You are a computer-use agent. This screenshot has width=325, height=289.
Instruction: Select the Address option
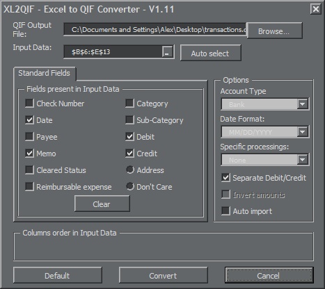pos(130,170)
